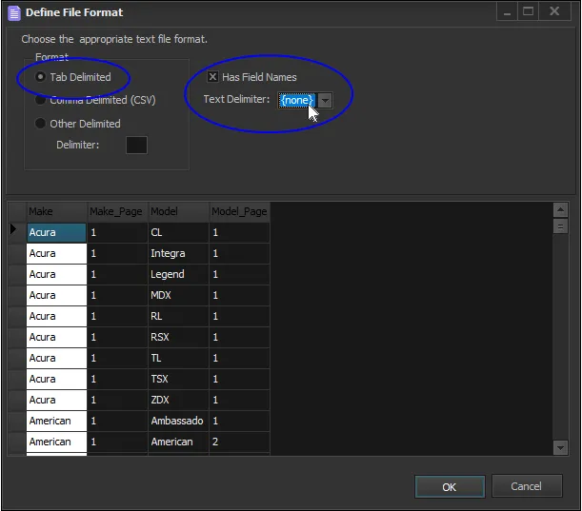Click the Make column header
The height and width of the screenshot is (511, 582).
pyautogui.click(x=56, y=211)
